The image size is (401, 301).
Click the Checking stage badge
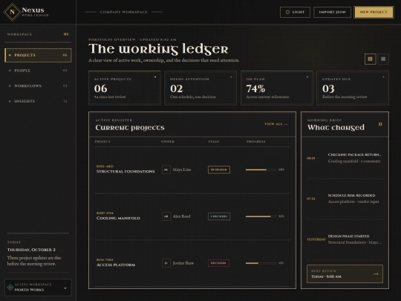219,216
